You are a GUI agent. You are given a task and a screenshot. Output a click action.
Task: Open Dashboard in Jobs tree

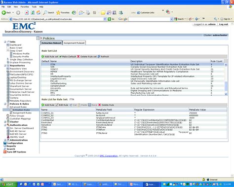[x=15, y=45]
